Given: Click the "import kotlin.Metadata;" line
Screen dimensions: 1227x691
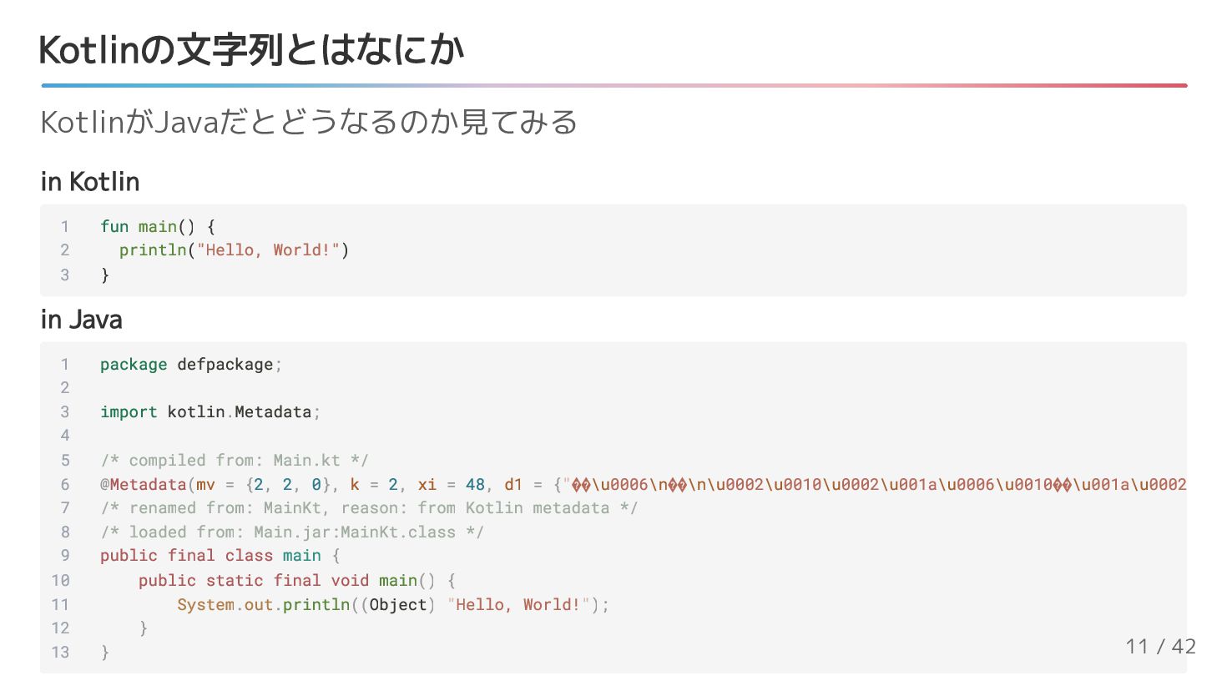Looking at the screenshot, I should (x=210, y=412).
